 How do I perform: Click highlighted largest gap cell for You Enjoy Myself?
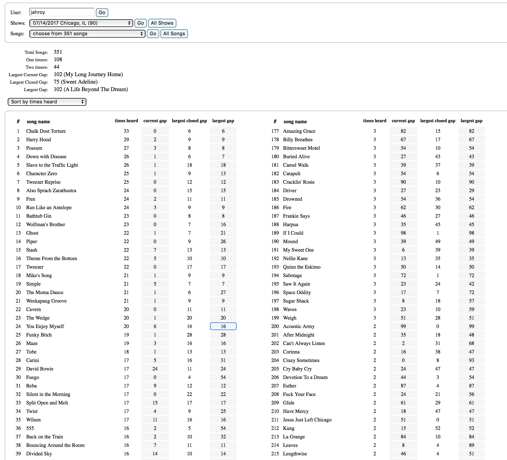click(x=223, y=326)
